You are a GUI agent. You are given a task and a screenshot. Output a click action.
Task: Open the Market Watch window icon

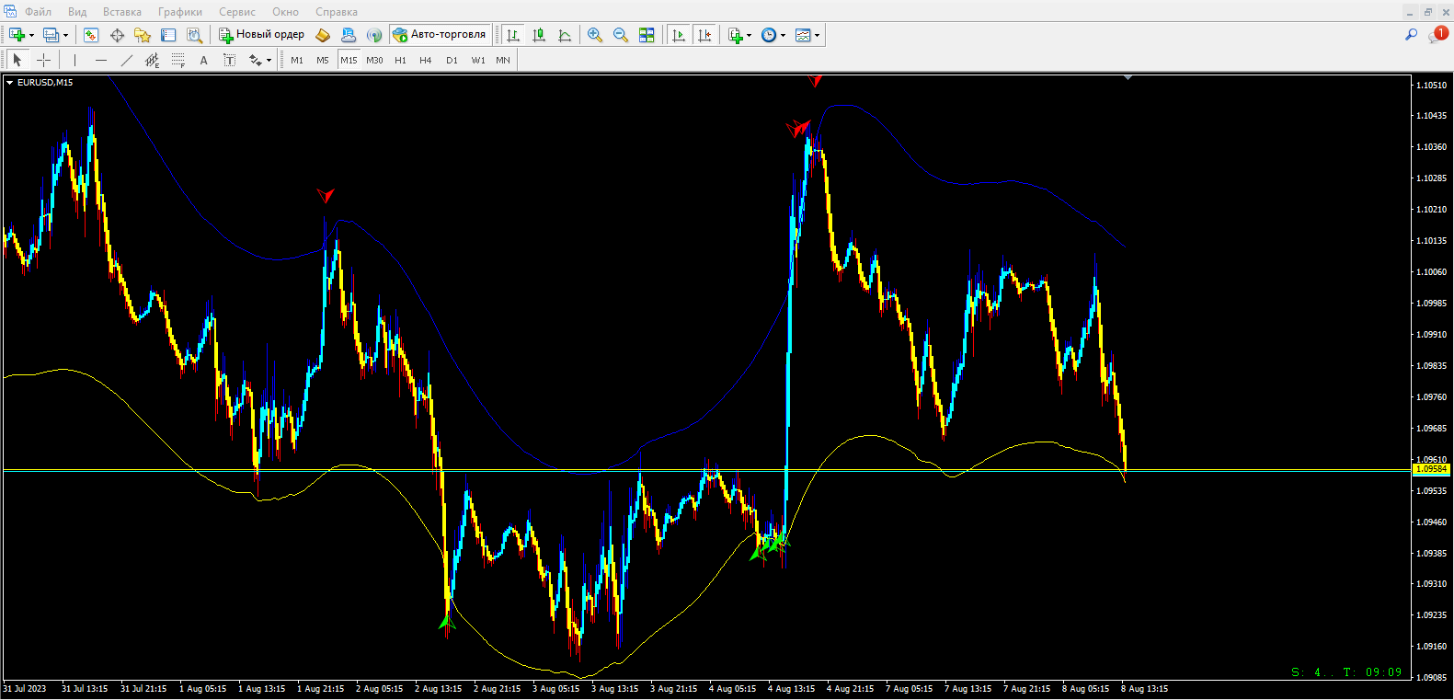click(91, 35)
